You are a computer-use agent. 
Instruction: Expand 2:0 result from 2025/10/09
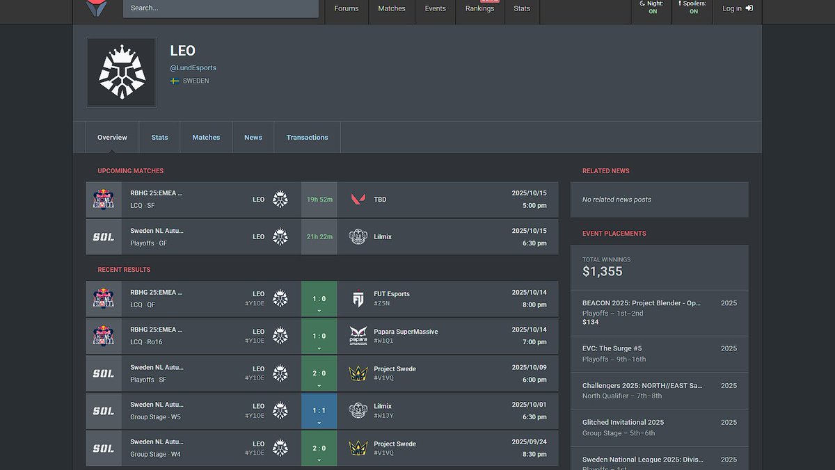click(x=319, y=374)
